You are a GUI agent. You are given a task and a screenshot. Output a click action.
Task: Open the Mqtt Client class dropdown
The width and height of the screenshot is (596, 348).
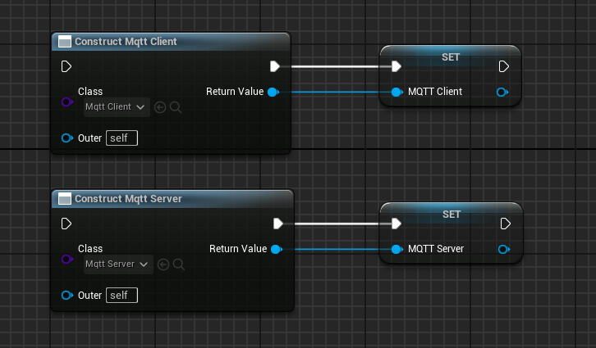(x=116, y=106)
